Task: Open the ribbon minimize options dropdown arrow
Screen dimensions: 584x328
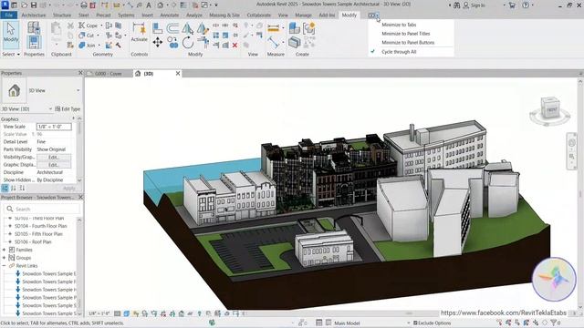Action: 377,15
